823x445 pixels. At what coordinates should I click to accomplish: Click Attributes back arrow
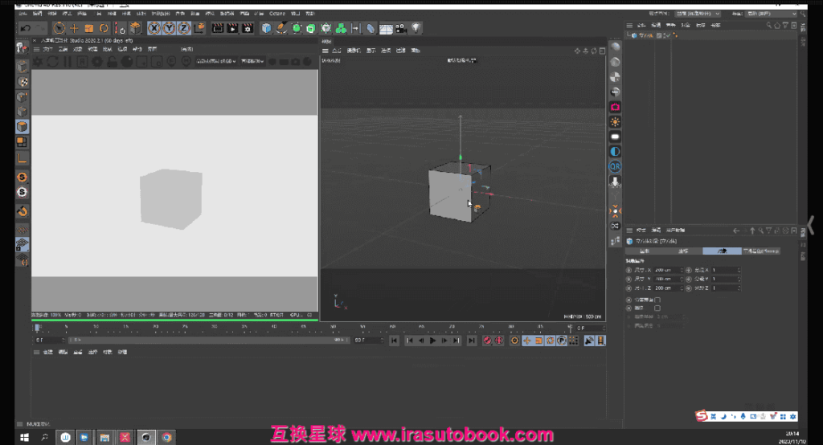click(736, 231)
